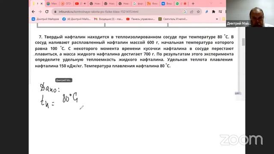The width and height of the screenshot is (274, 154).
Task: Open the Facebook bookmark (4) Дмитрий Майо...
Action: click(76, 19)
